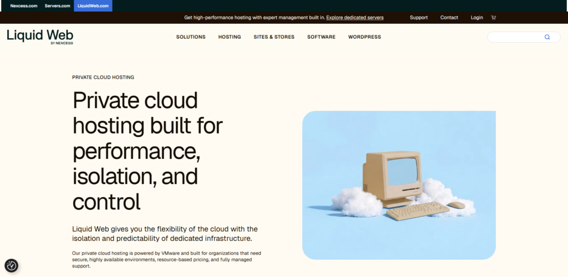Click the Login link
Viewport: 568px width, 277px height.
tap(476, 17)
